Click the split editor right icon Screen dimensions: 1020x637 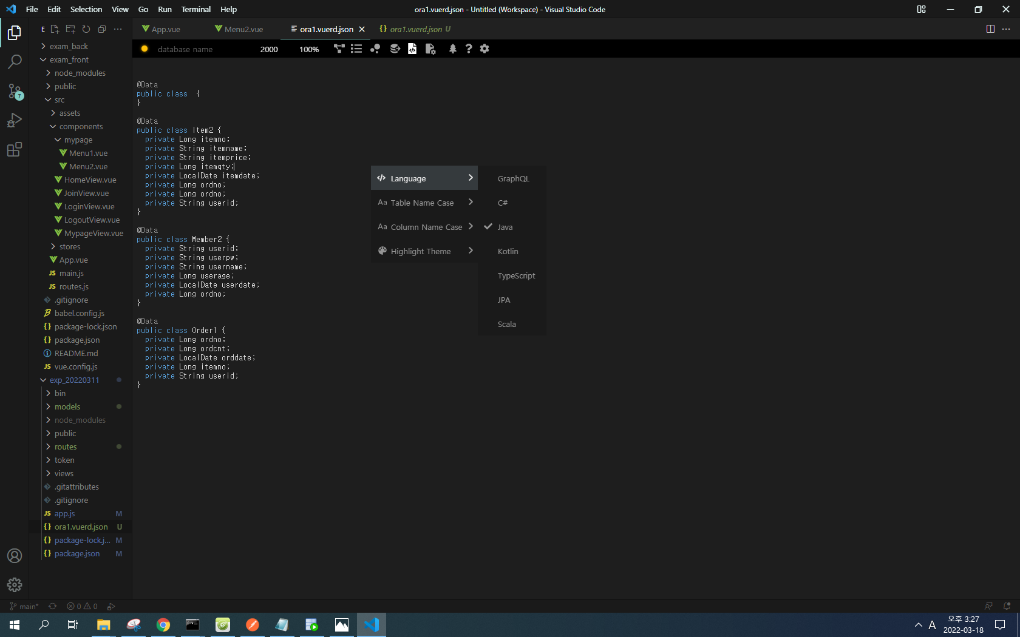(x=990, y=29)
